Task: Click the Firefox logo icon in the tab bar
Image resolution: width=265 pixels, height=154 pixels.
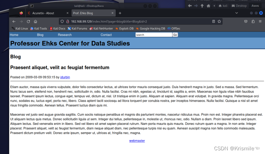Action: pos(21,13)
